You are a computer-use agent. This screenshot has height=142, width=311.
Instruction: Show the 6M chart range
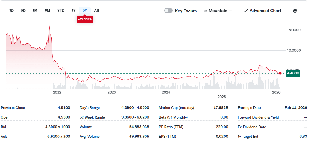tap(47, 11)
